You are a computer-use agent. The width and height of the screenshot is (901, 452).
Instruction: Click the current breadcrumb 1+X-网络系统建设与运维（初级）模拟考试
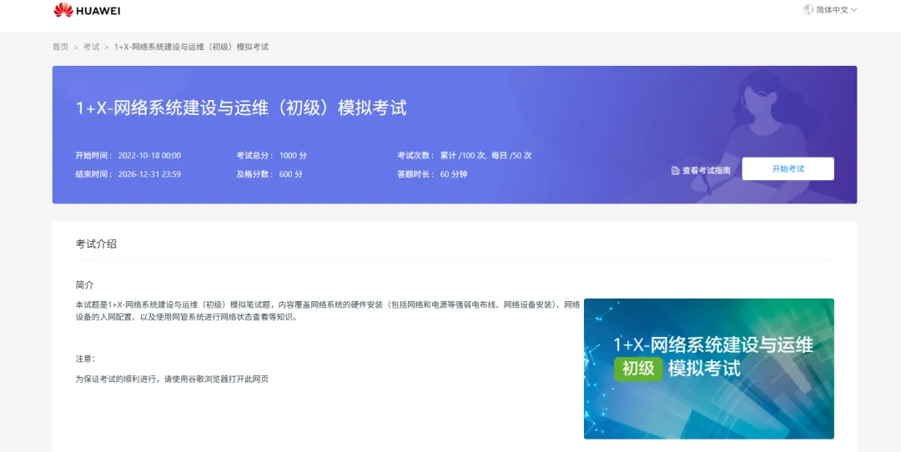[191, 47]
